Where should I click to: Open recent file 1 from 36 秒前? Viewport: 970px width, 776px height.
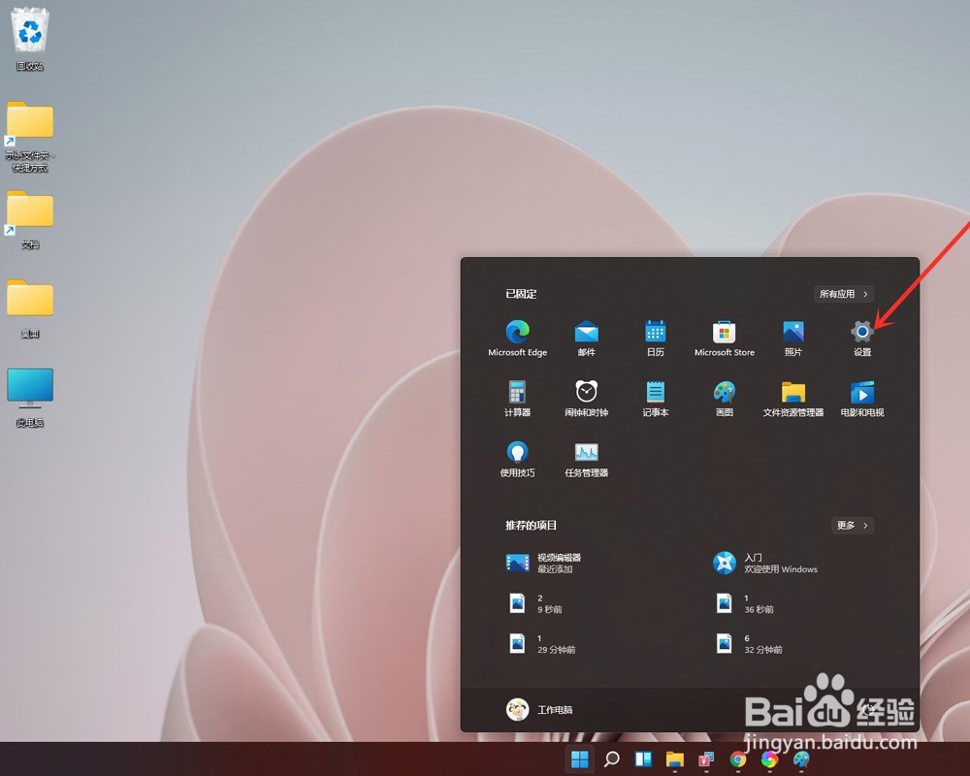point(744,603)
